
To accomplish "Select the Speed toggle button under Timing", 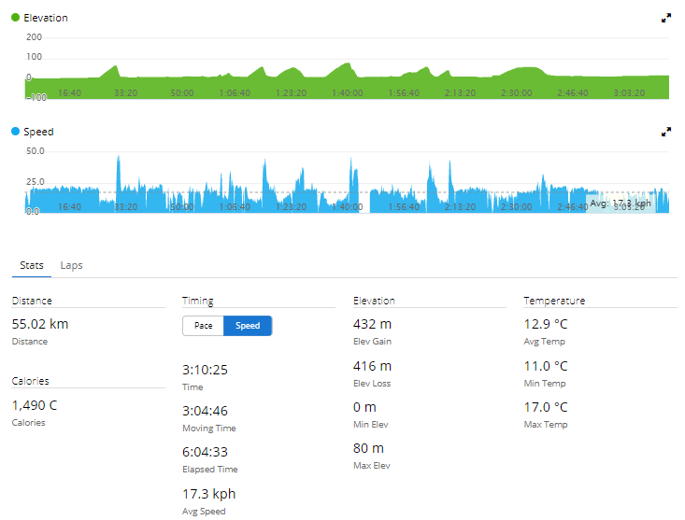I will [248, 326].
